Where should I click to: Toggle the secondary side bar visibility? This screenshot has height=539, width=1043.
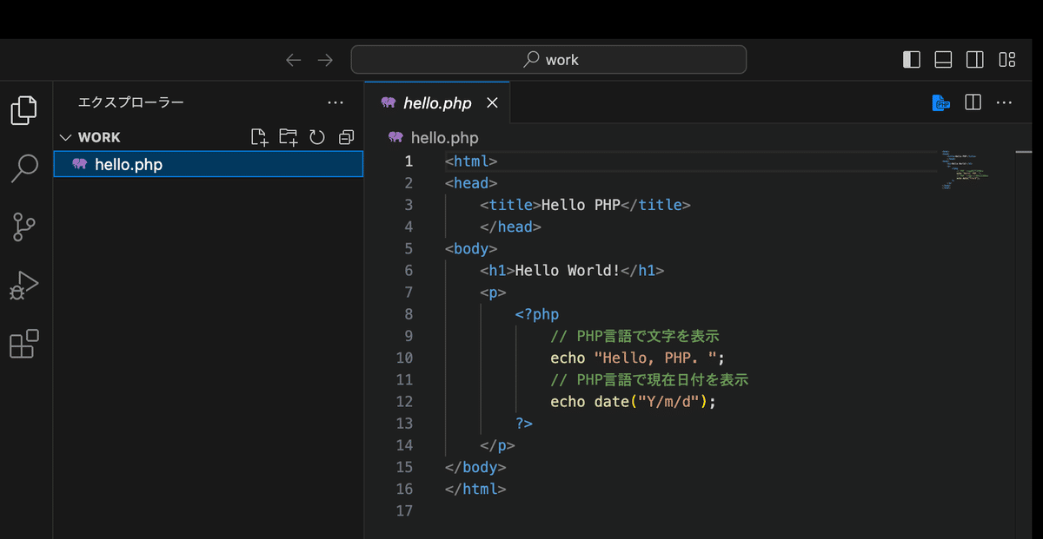[x=975, y=60]
